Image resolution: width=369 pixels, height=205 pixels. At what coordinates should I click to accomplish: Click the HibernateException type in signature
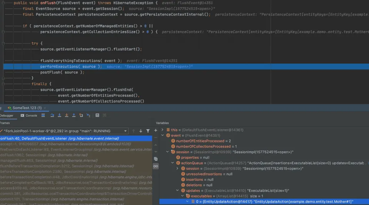(x=133, y=3)
